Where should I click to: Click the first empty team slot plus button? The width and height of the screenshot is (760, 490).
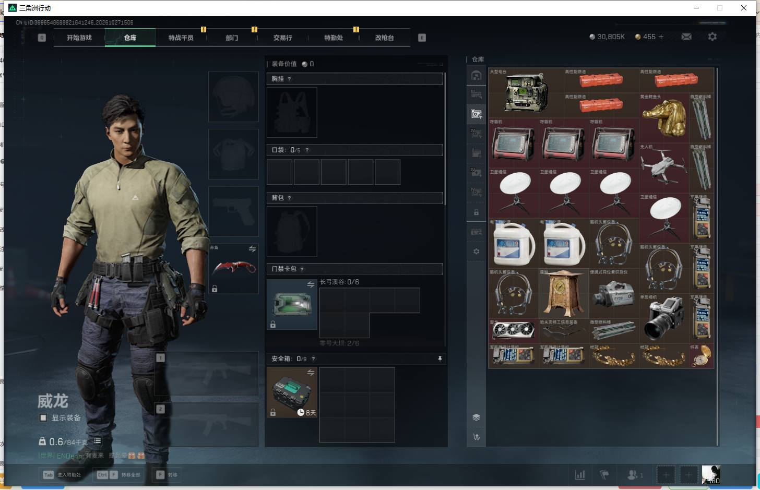(x=666, y=475)
